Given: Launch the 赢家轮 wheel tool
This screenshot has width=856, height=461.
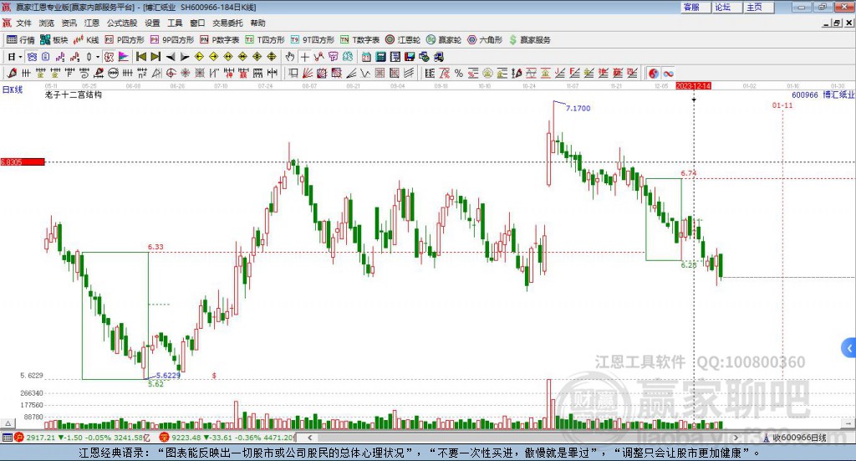Looking at the screenshot, I should pyautogui.click(x=444, y=40).
